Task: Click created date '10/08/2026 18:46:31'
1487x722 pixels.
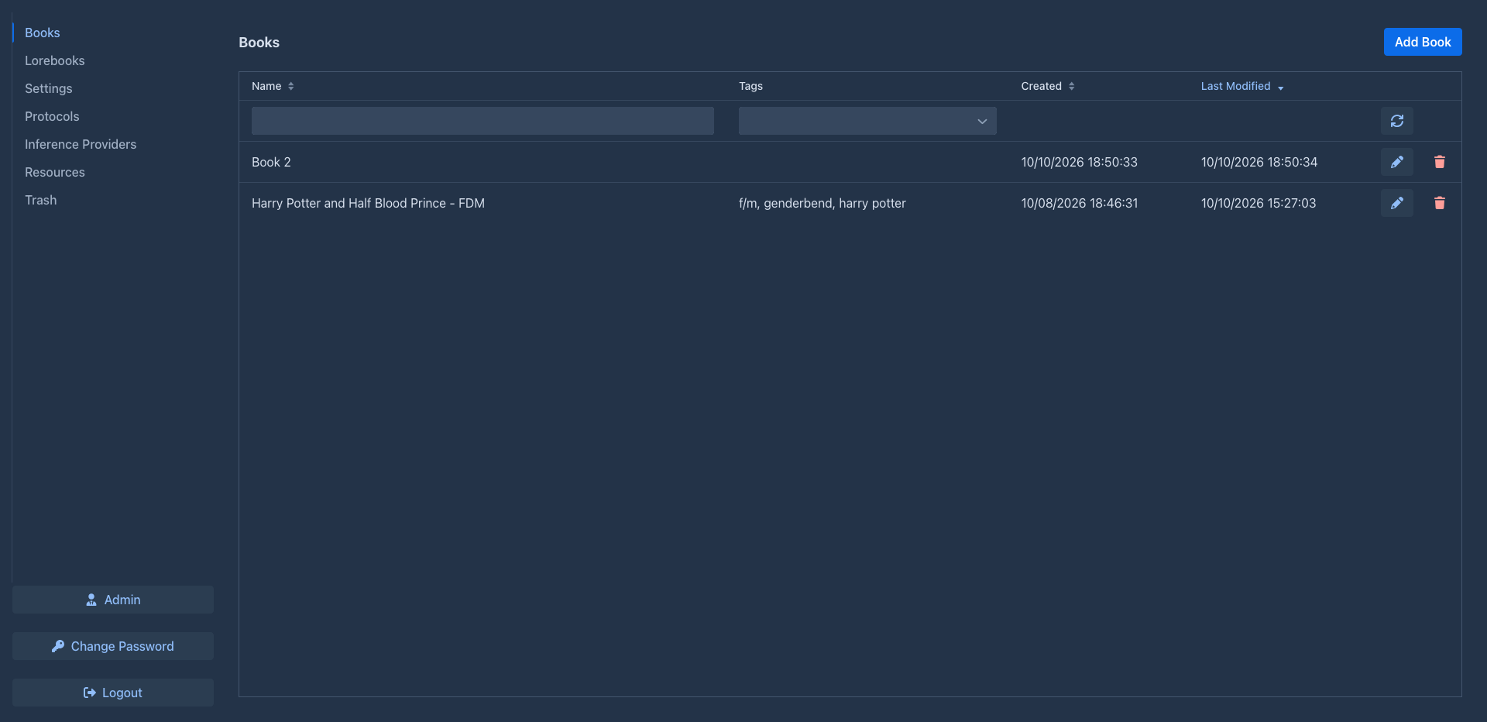Action: (x=1080, y=203)
